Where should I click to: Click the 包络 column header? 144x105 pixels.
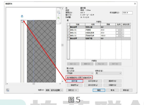119,25
